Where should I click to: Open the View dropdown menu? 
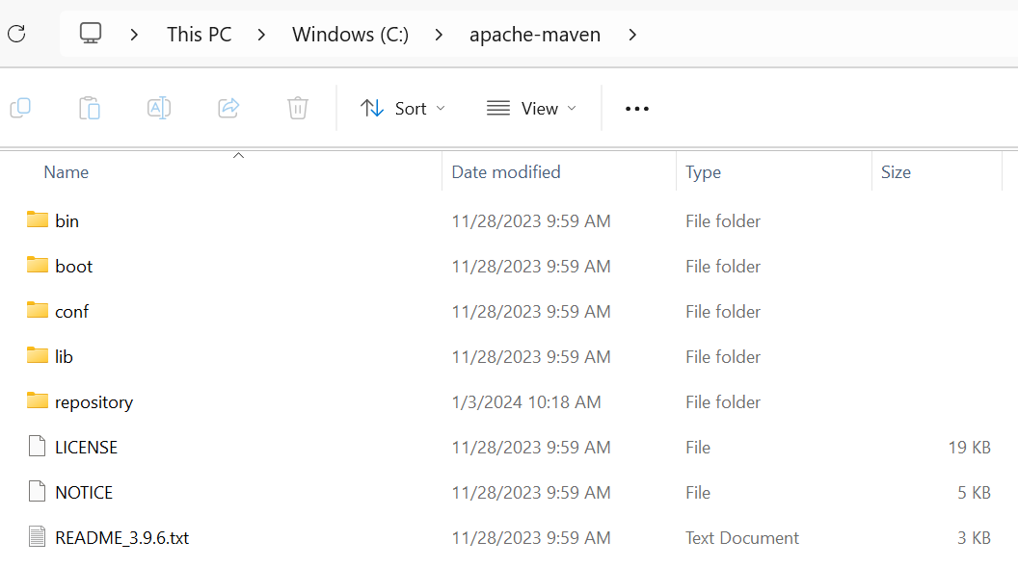(532, 108)
